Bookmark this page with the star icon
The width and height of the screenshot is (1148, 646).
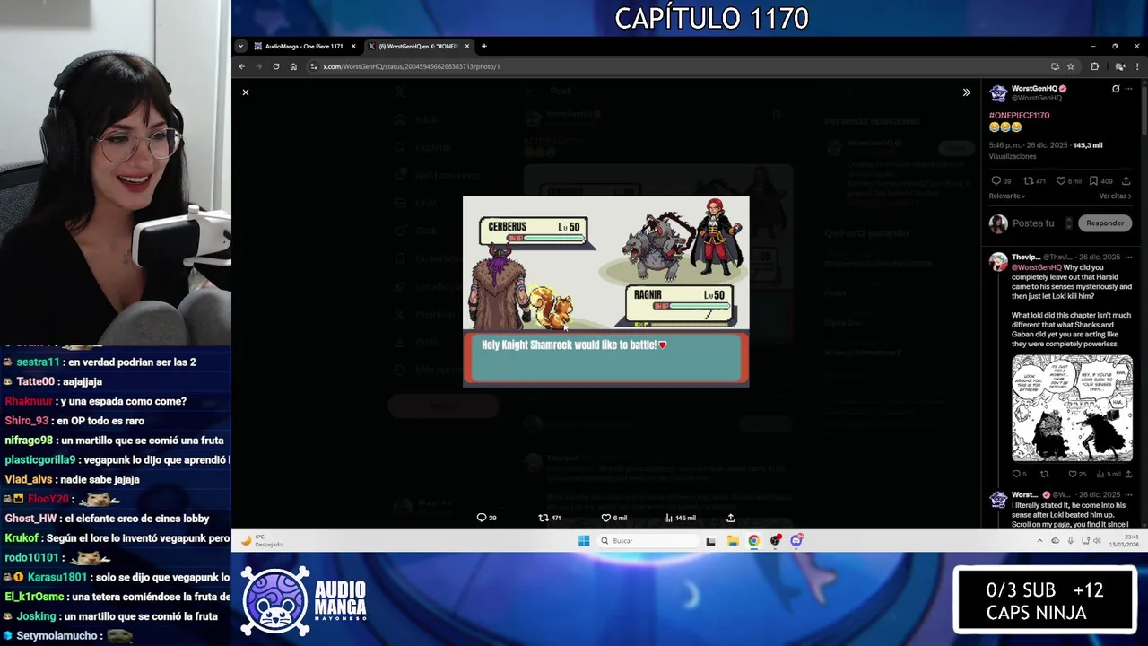pyautogui.click(x=1070, y=66)
